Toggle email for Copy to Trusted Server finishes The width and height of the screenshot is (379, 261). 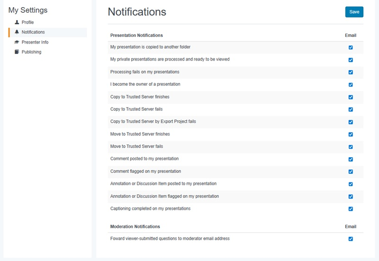point(351,97)
